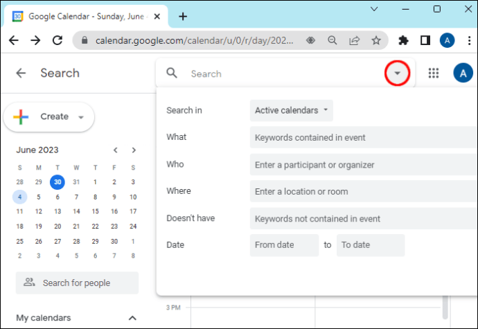Bookmark this page with the star icon

coord(376,40)
